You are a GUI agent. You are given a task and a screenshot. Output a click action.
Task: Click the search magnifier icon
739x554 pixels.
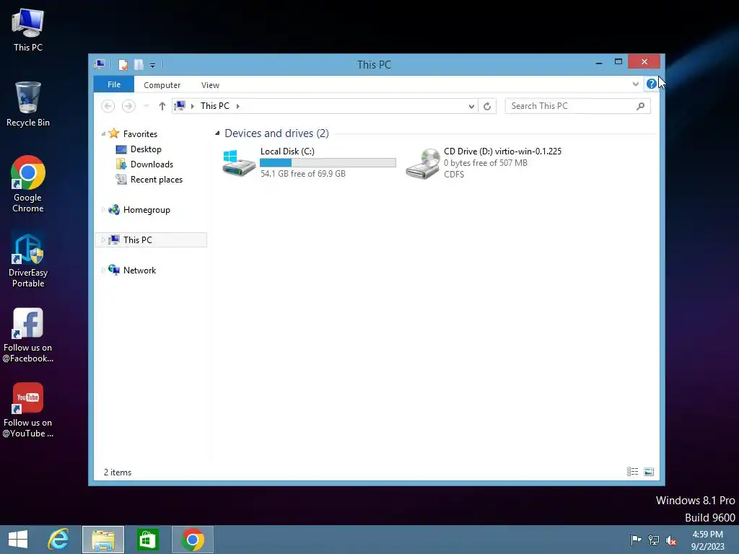(640, 106)
